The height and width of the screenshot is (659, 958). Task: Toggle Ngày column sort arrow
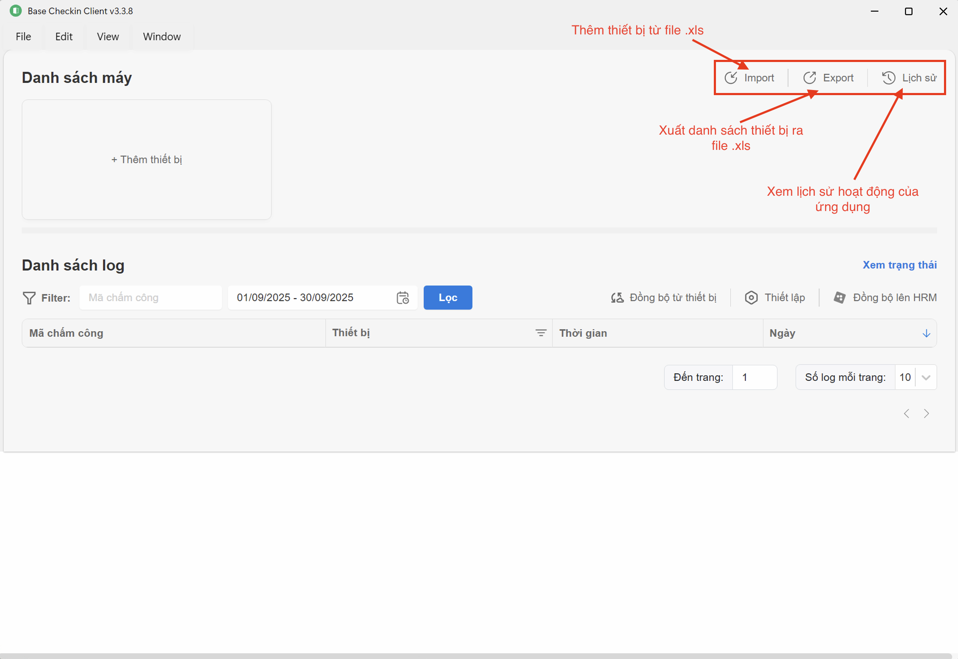click(926, 333)
